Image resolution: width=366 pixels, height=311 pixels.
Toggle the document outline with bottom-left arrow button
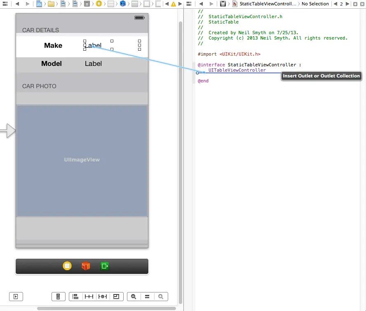pos(16,296)
